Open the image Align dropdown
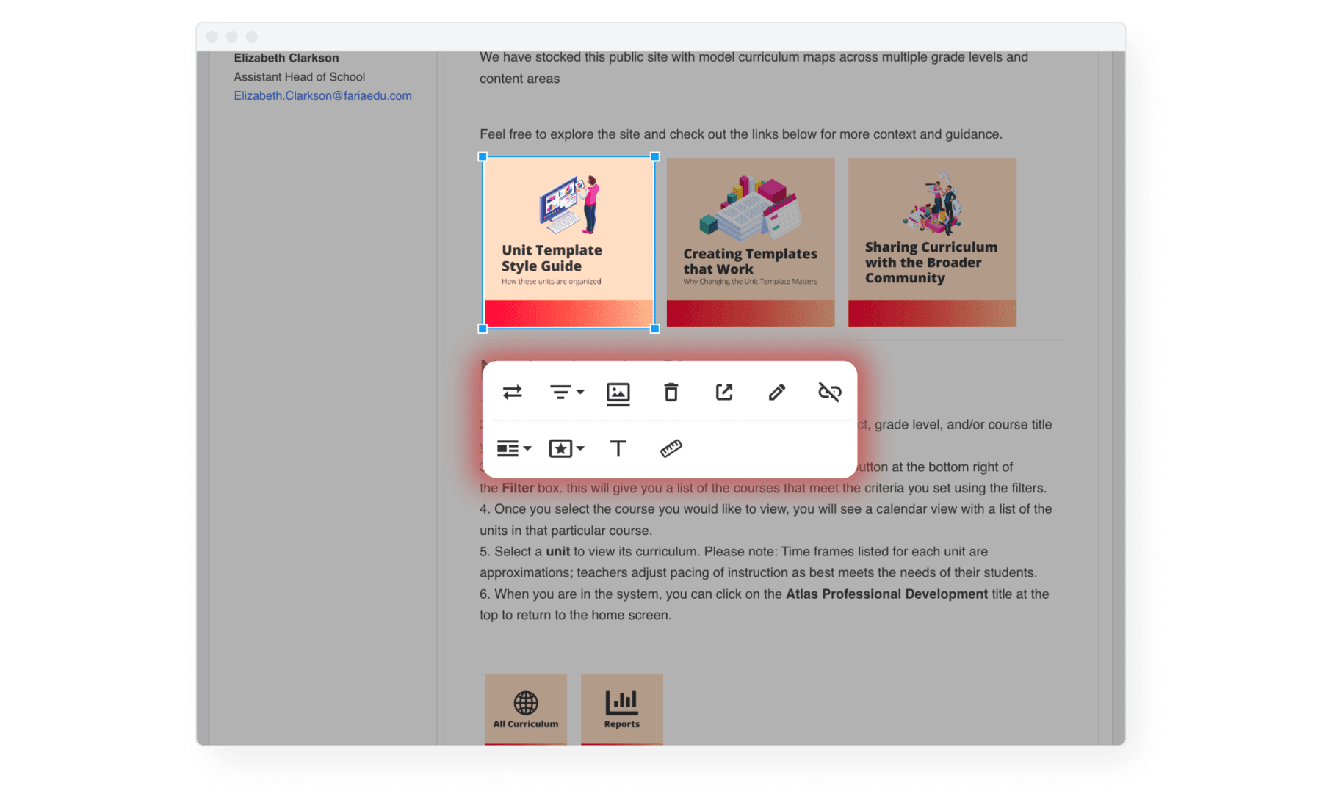The height and width of the screenshot is (802, 1322). click(x=566, y=392)
